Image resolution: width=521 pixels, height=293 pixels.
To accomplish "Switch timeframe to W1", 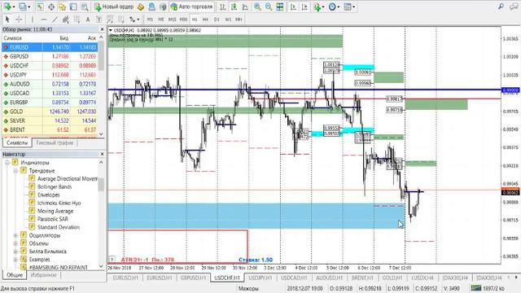I will click(x=228, y=20).
